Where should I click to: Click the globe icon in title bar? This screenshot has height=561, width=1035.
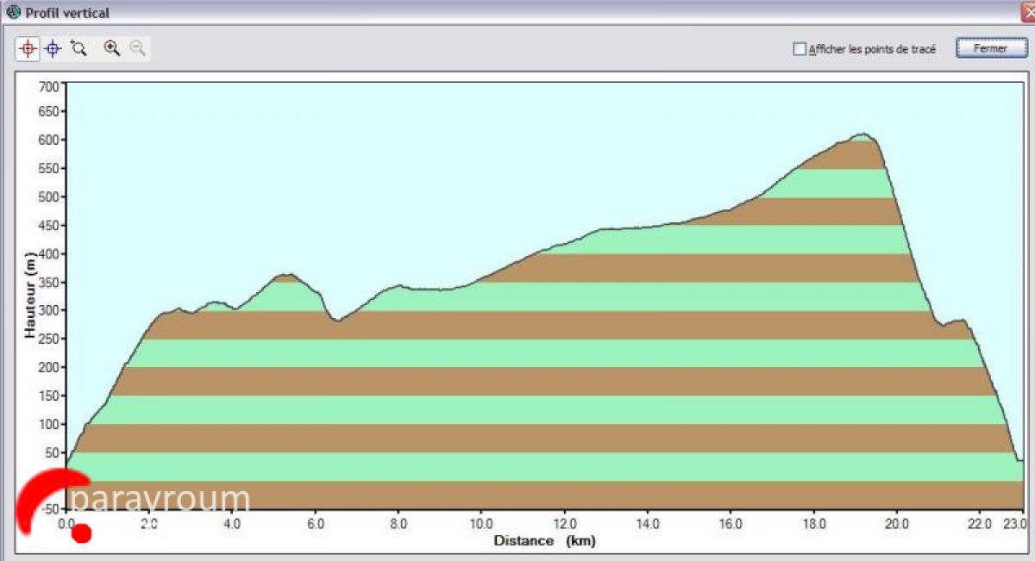click(x=13, y=13)
